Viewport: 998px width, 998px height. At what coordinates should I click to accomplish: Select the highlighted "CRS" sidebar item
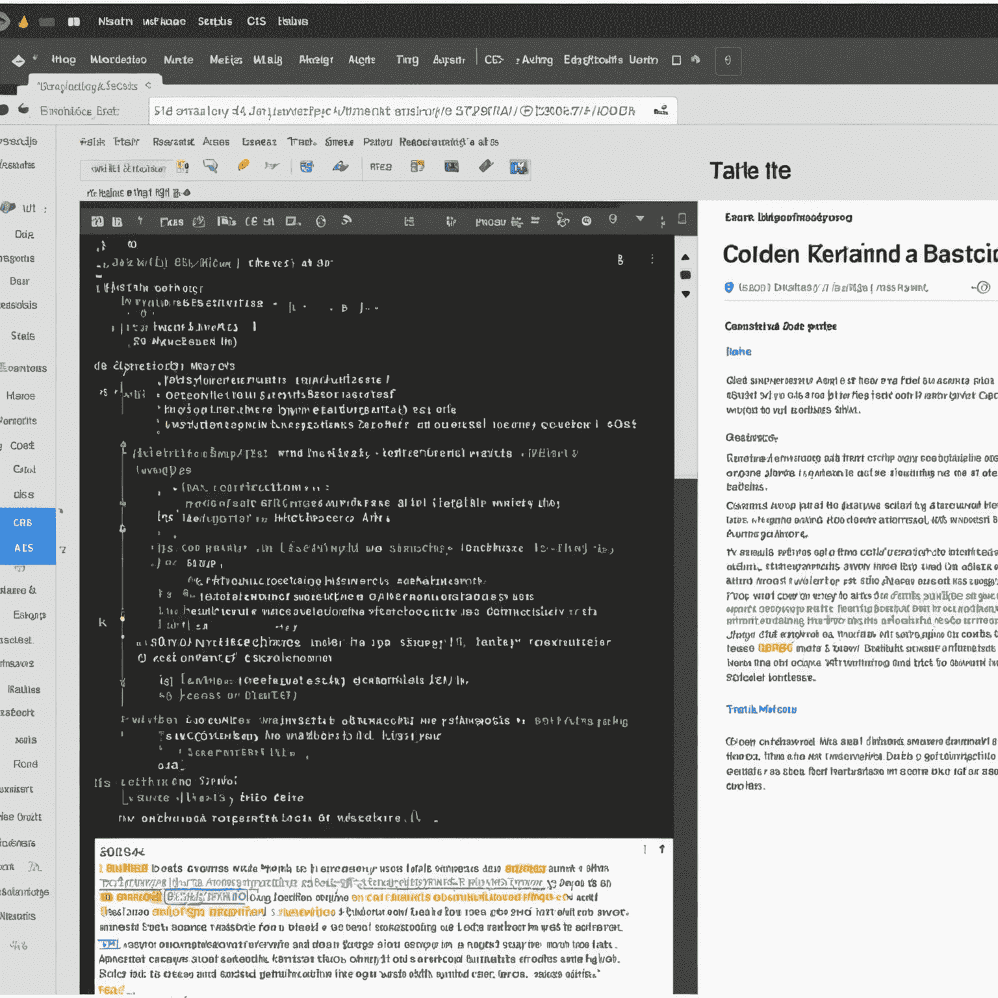pos(23,523)
